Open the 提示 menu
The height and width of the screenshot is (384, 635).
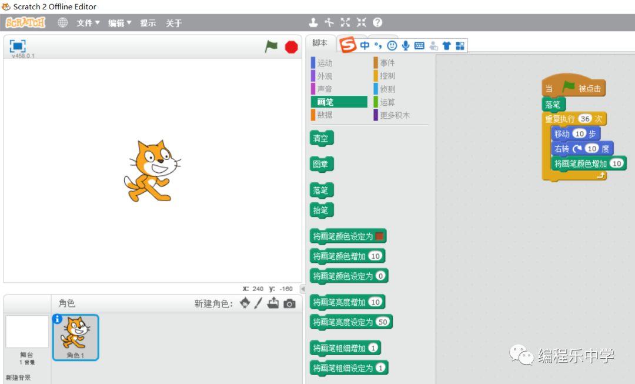[148, 23]
